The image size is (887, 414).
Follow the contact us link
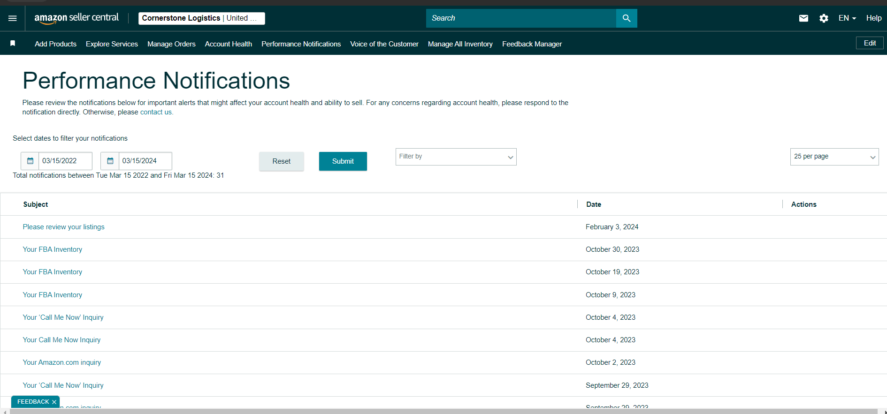click(156, 112)
